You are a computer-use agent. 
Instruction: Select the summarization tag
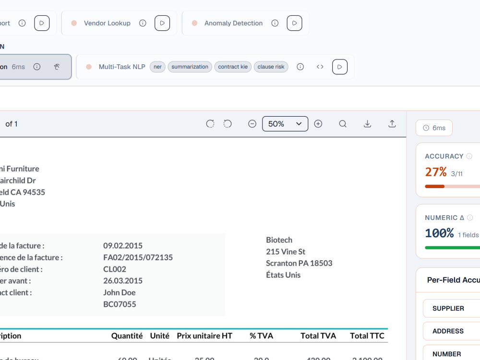(x=190, y=67)
